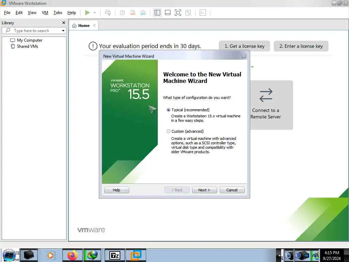Select Custom (advanced) radio button
The width and height of the screenshot is (349, 262).
click(x=168, y=131)
